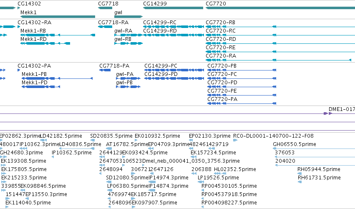Click the LD40836.5prime EST label
This screenshot has height=209, width=355.
pos(80,144)
